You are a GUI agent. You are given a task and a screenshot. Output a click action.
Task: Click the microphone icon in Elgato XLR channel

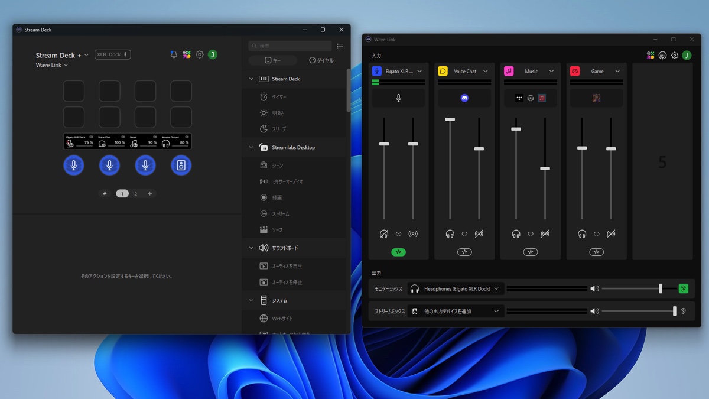click(x=398, y=98)
